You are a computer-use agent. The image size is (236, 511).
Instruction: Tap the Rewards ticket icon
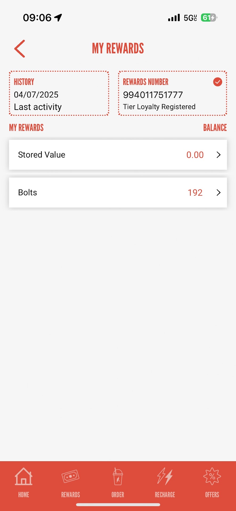point(70,476)
